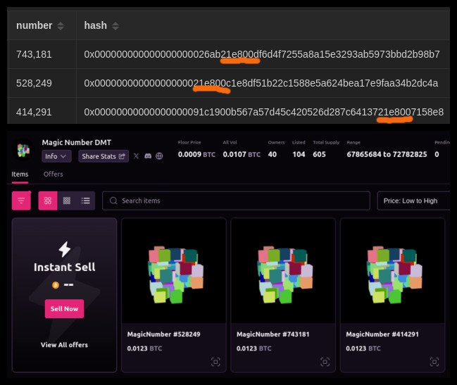Click the Instant Sell lightning icon
457x385 pixels.
coord(64,249)
